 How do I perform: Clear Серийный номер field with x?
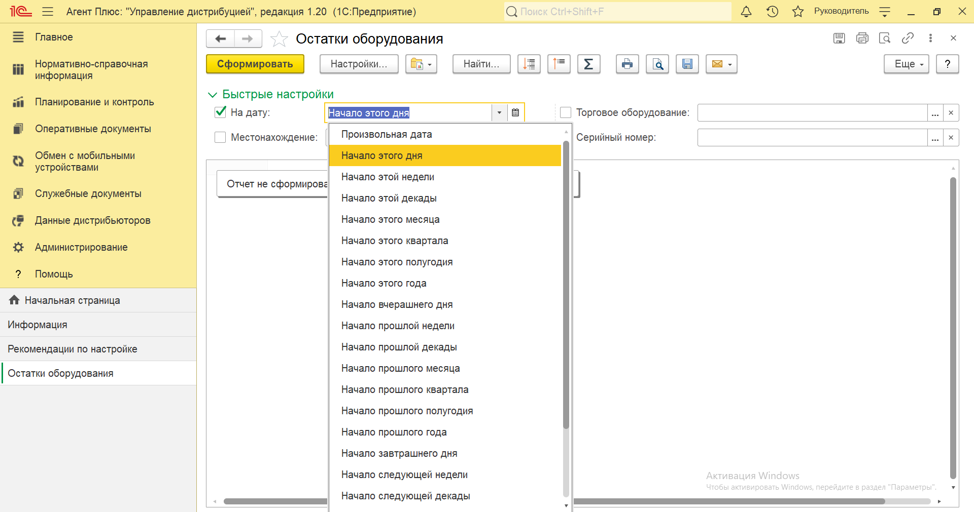coord(951,137)
